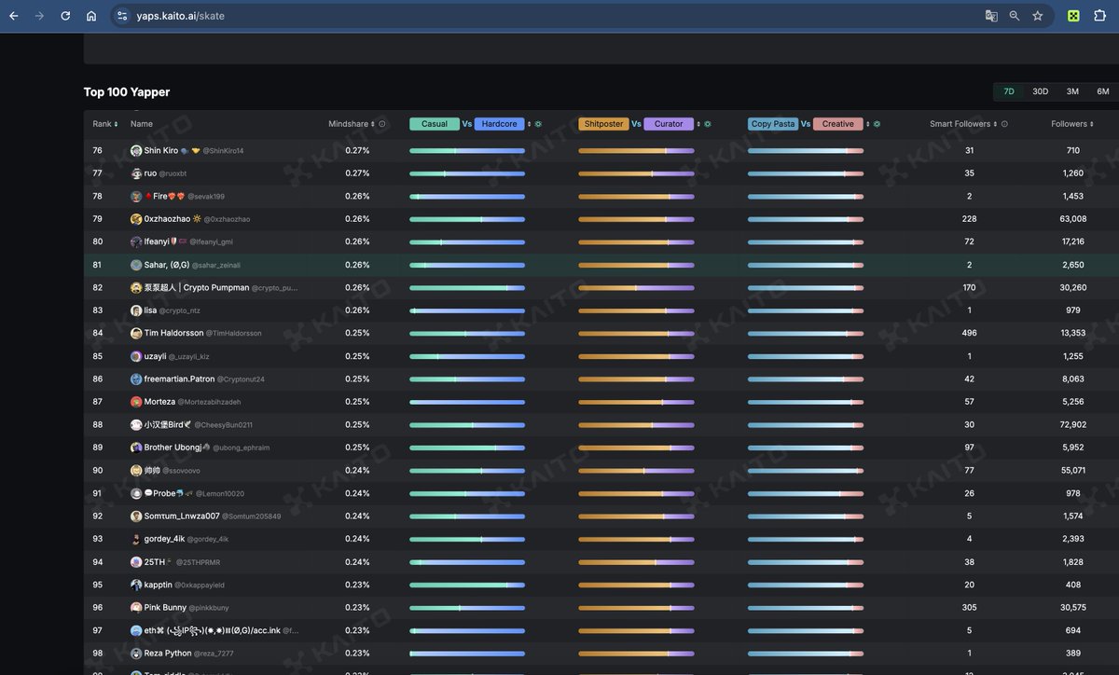Click Morteza's avatar picture
The width and height of the screenshot is (1119, 675).
[x=136, y=402]
